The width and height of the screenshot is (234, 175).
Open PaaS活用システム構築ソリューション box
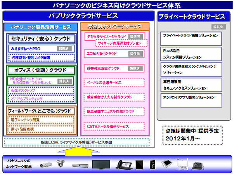pos(191,54)
